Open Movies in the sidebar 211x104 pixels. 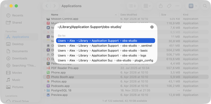(21, 73)
